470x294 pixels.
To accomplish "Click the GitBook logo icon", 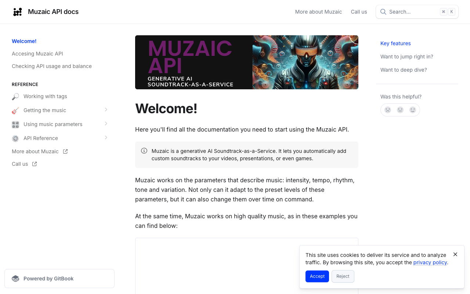I will [x=15, y=279].
